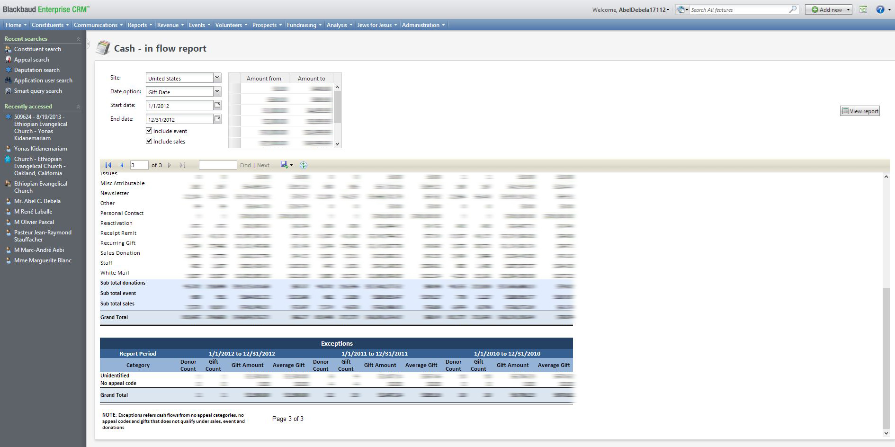
Task: Go to first page of report
Action: pos(108,165)
